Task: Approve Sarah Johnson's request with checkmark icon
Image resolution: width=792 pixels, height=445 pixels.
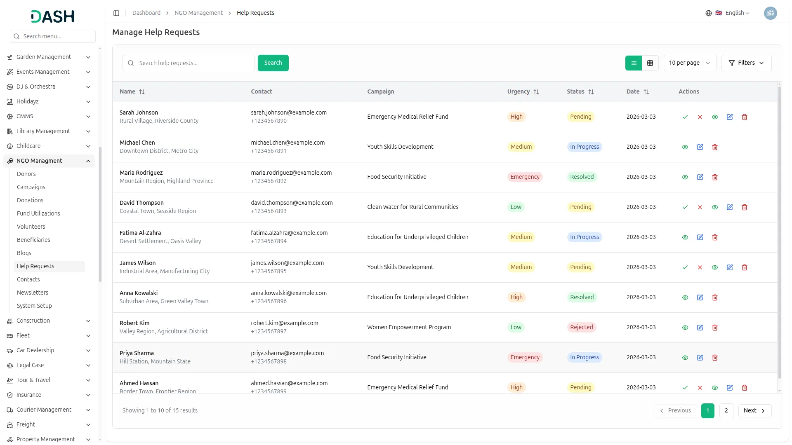Action: tap(685, 117)
